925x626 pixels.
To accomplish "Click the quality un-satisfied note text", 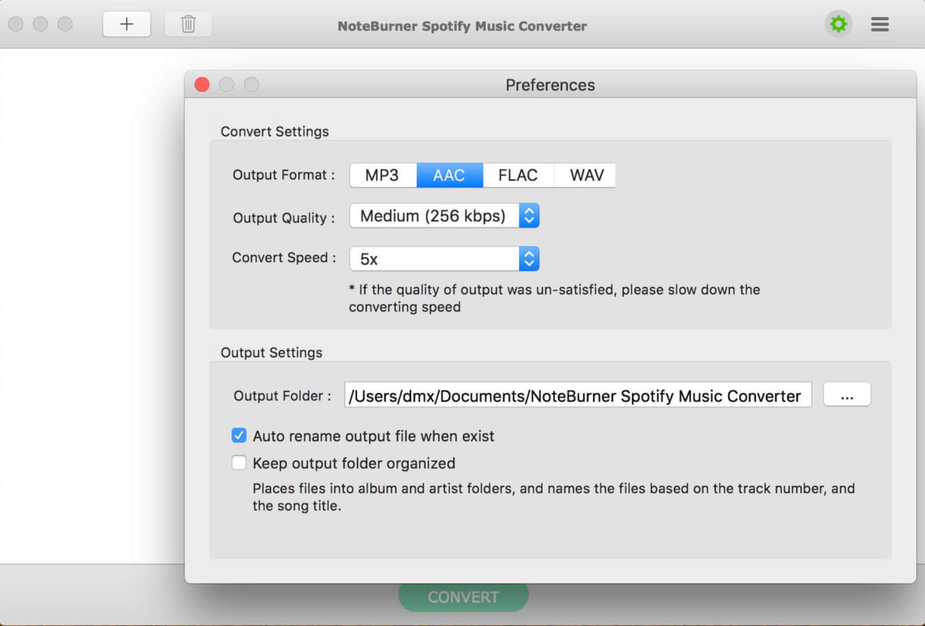I will (x=554, y=298).
